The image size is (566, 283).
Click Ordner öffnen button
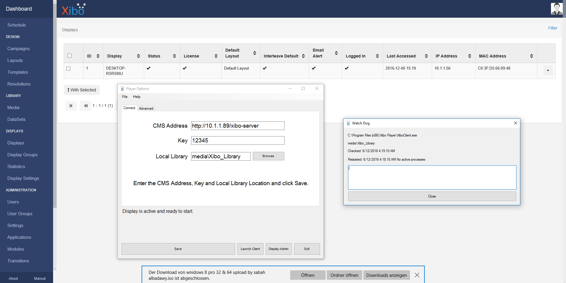344,275
